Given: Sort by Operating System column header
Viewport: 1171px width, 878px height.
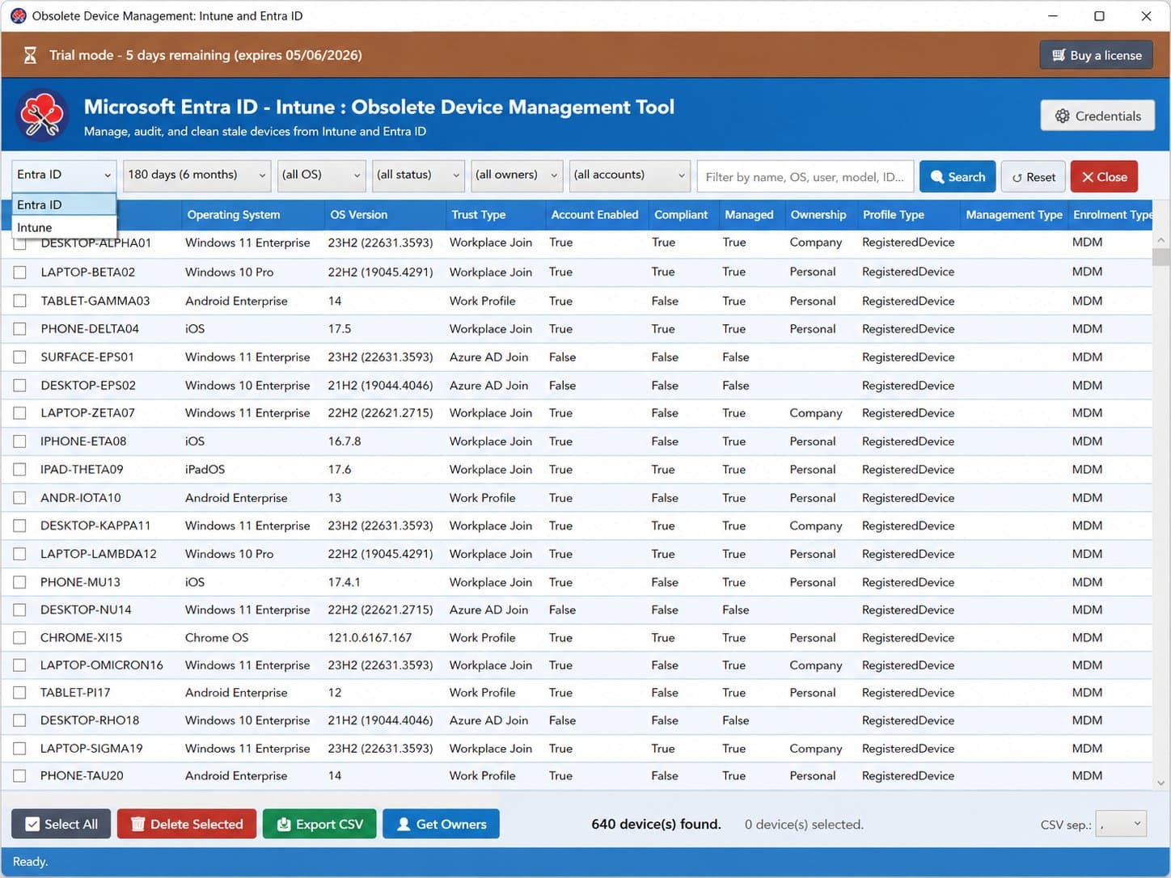Looking at the screenshot, I should [252, 214].
